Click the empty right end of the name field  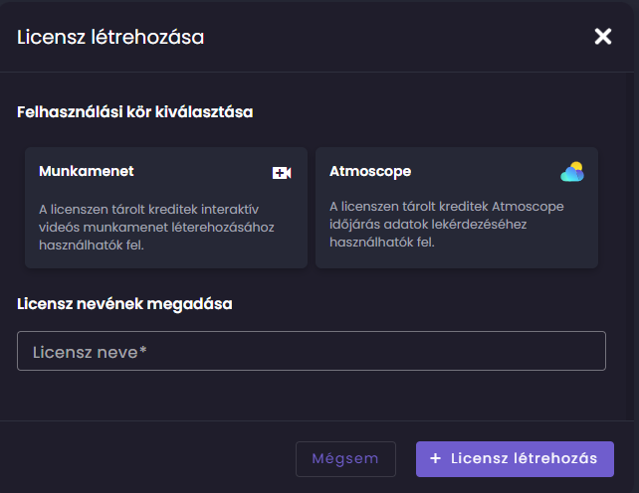coord(557,351)
